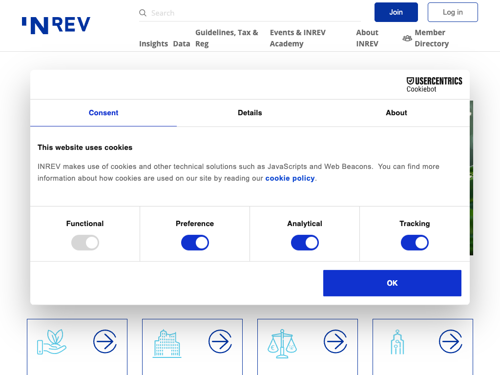Image resolution: width=500 pixels, height=375 pixels.
Task: Turn off the Analytical cookies toggle
Action: coord(305,243)
